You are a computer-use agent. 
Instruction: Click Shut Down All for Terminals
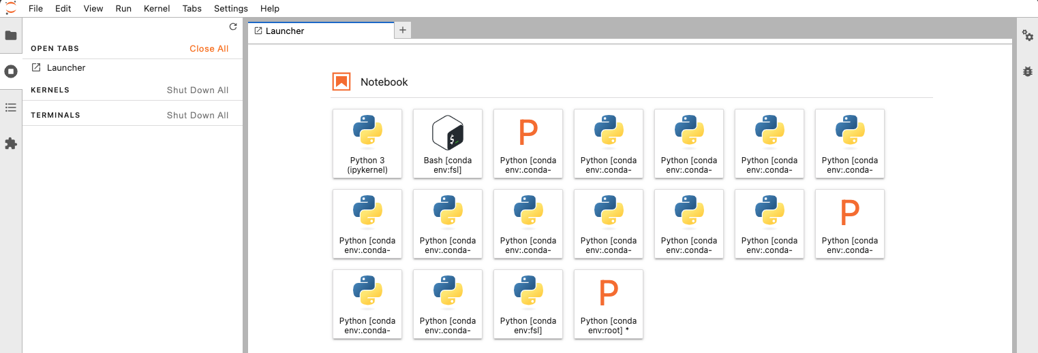198,116
